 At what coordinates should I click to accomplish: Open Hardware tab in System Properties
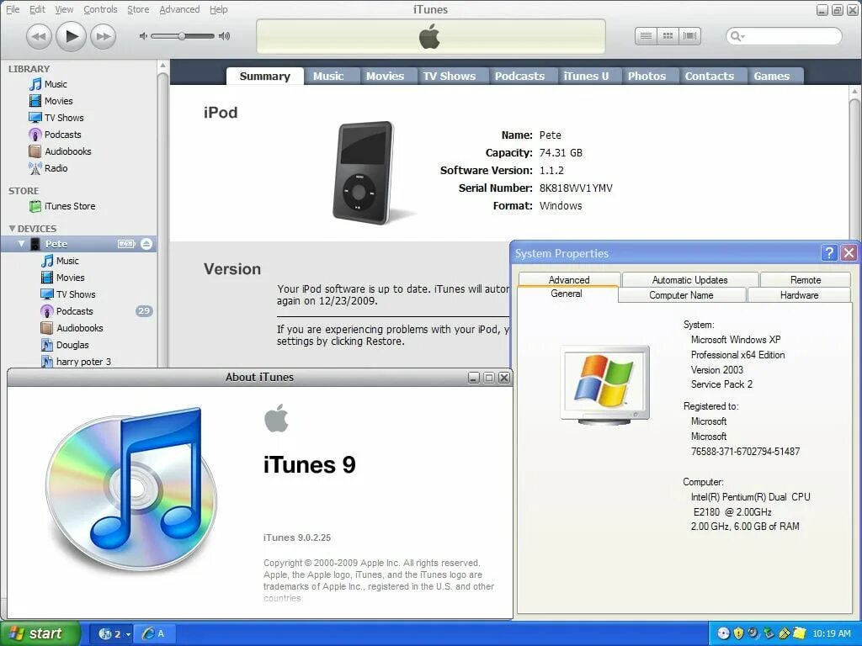(x=800, y=295)
